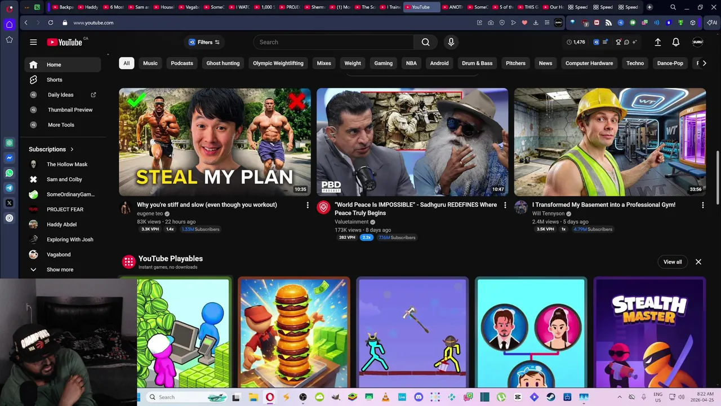Click the YouTube search input field

(x=333, y=42)
